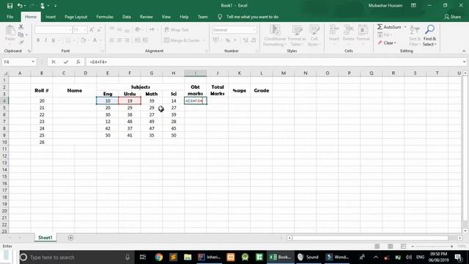Open the font name dropdown

[x=70, y=29]
